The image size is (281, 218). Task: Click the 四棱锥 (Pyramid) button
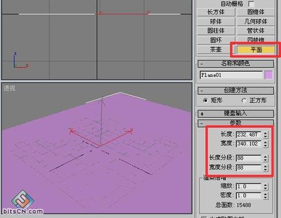[x=256, y=39]
